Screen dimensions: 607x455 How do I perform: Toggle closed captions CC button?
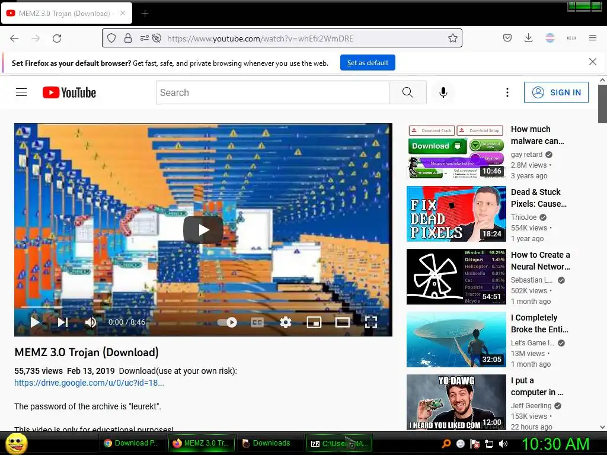pyautogui.click(x=257, y=322)
